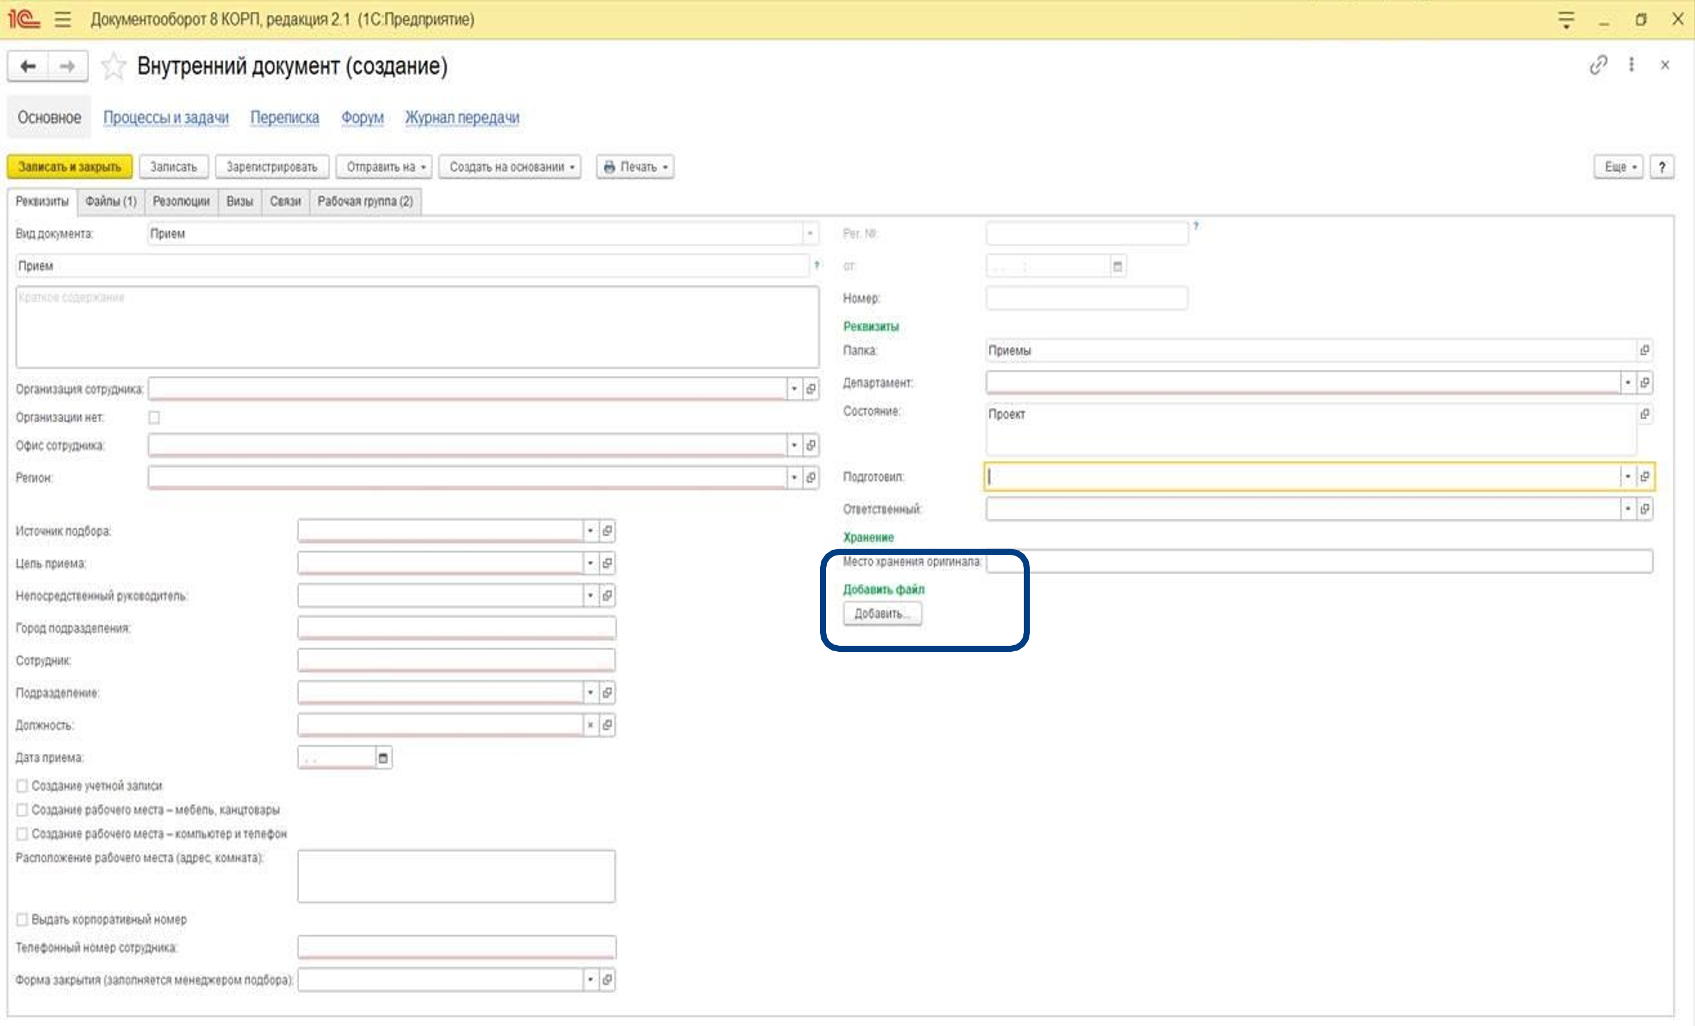Open Создать на основании menu
Viewport: 1695px width, 1026px height.
(x=510, y=167)
